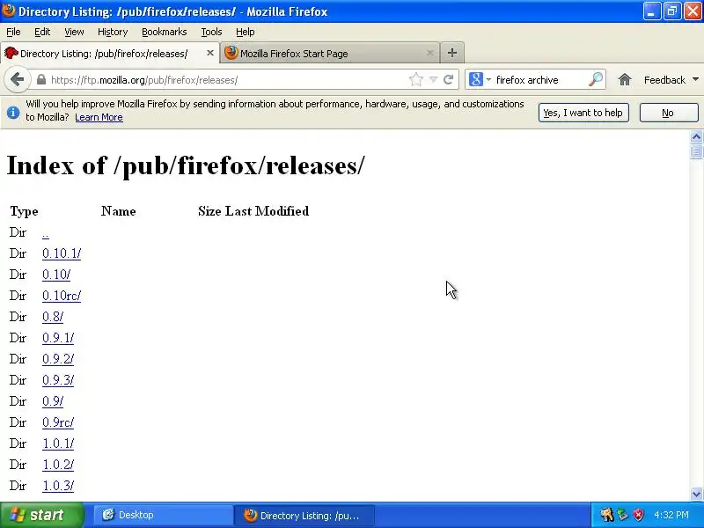
Task: Close the Directory Listing tab
Action: [x=210, y=53]
